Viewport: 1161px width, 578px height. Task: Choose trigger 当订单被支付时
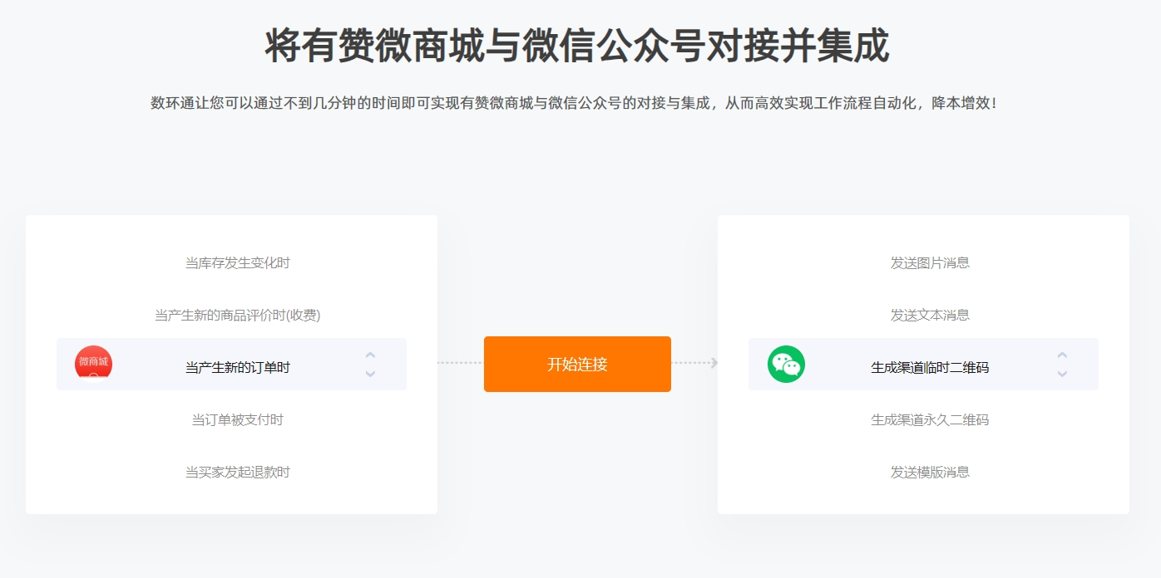tap(238, 419)
